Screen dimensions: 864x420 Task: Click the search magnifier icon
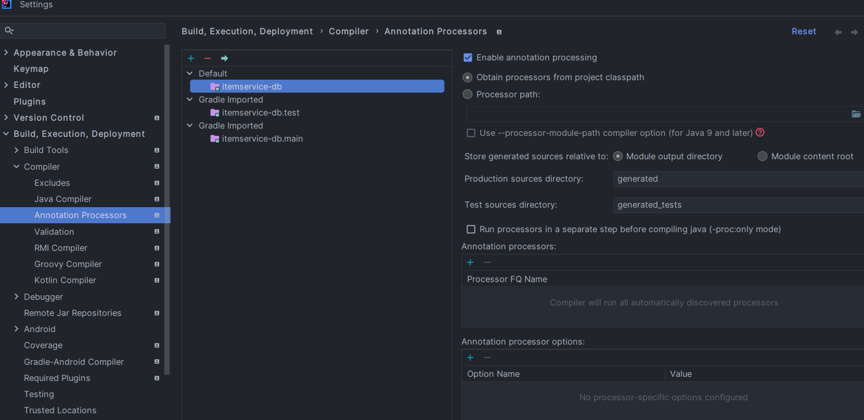(x=9, y=31)
